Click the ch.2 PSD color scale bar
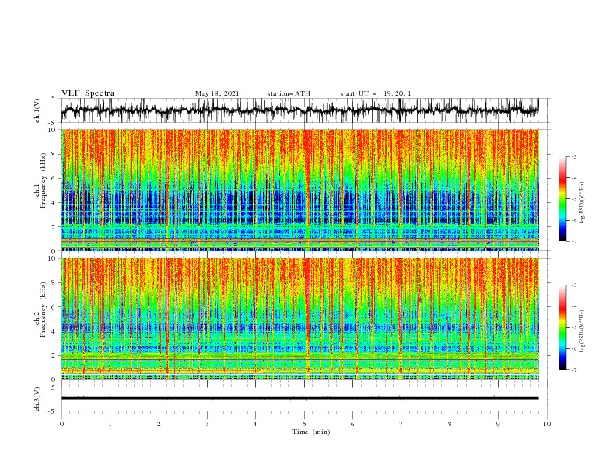 [x=562, y=327]
